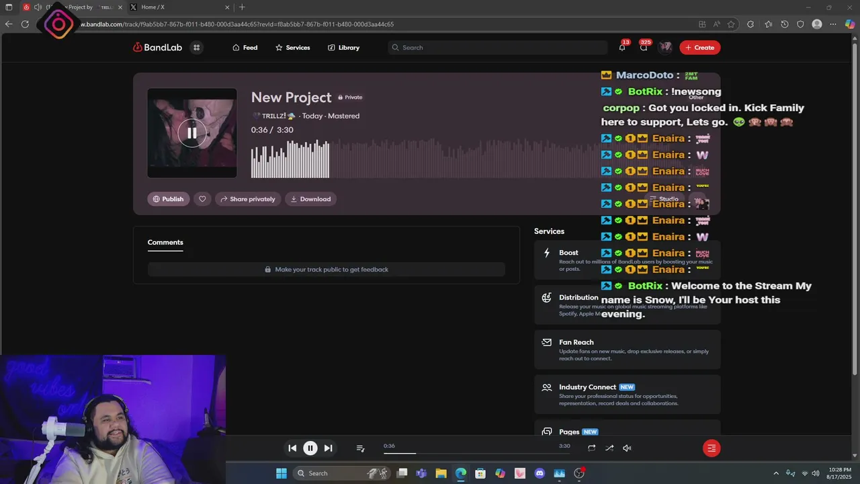Open the player queue icon

pyautogui.click(x=360, y=448)
